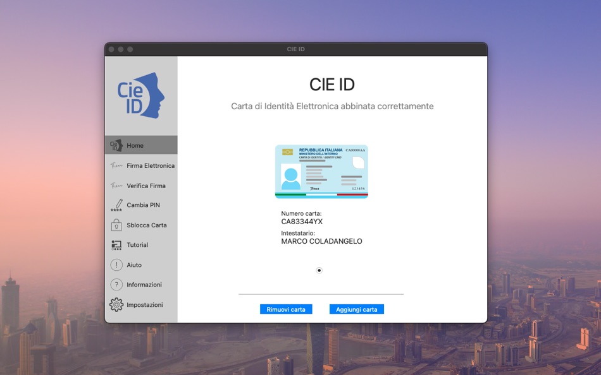Open the Verifica Firma section
Screen dimensions: 601x375
(x=146, y=186)
